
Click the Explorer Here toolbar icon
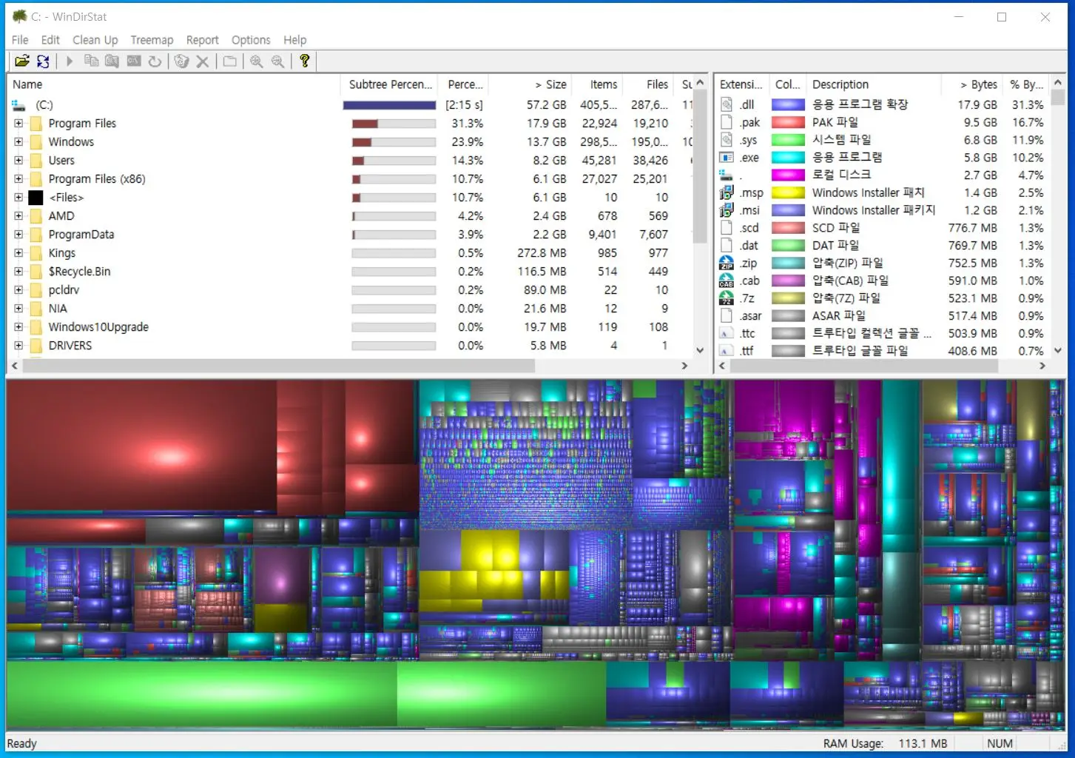click(112, 61)
